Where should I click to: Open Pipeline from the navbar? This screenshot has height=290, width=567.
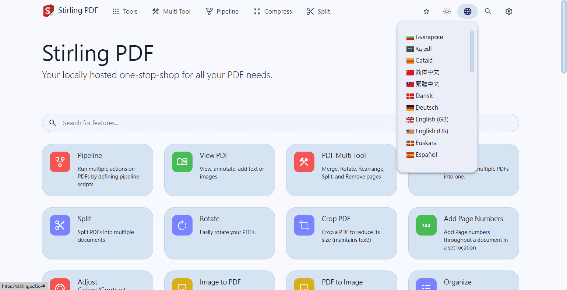pyautogui.click(x=222, y=11)
